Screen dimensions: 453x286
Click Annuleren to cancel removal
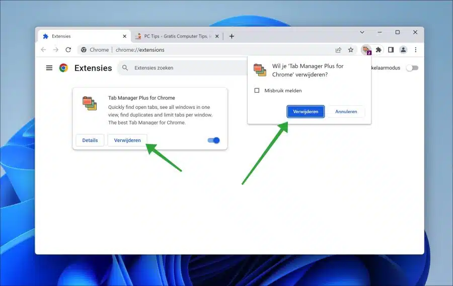pyautogui.click(x=346, y=111)
